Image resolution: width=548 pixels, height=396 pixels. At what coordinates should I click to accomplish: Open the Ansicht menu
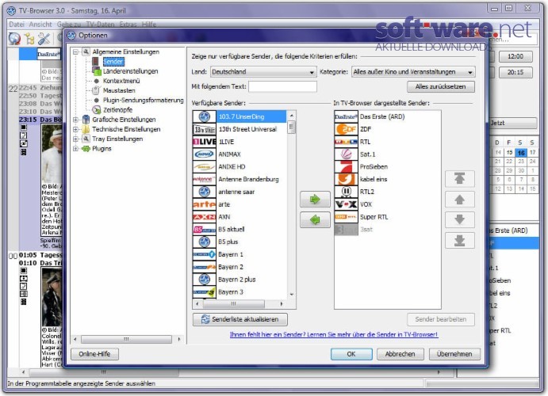click(x=40, y=25)
